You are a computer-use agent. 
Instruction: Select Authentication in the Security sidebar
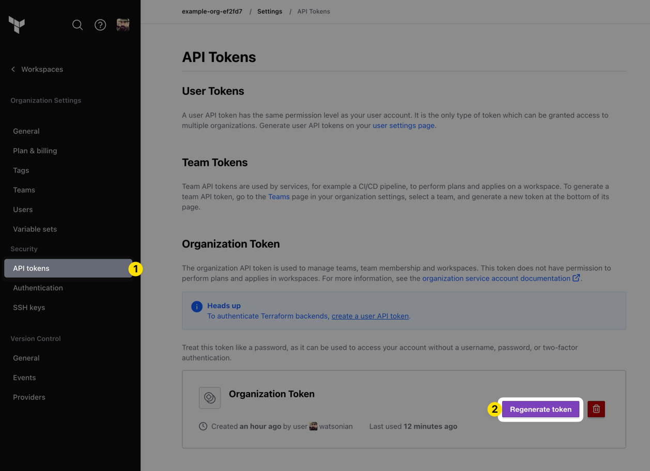point(38,288)
